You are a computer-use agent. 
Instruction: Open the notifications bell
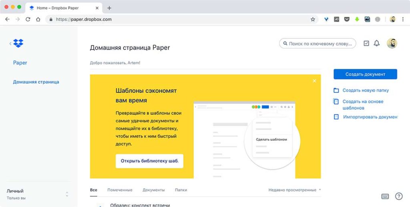click(x=376, y=43)
